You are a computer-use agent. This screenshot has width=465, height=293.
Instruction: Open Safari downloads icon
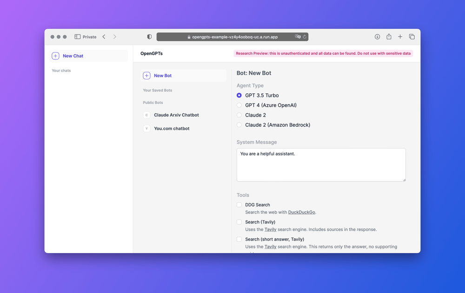coord(377,37)
